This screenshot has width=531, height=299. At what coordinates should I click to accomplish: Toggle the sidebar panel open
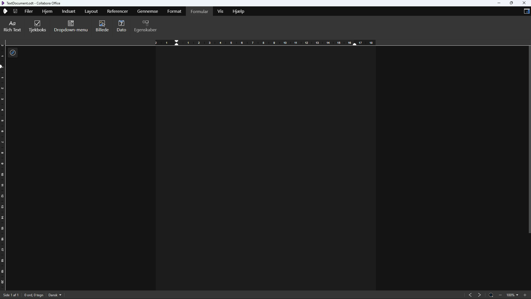[x=527, y=11]
